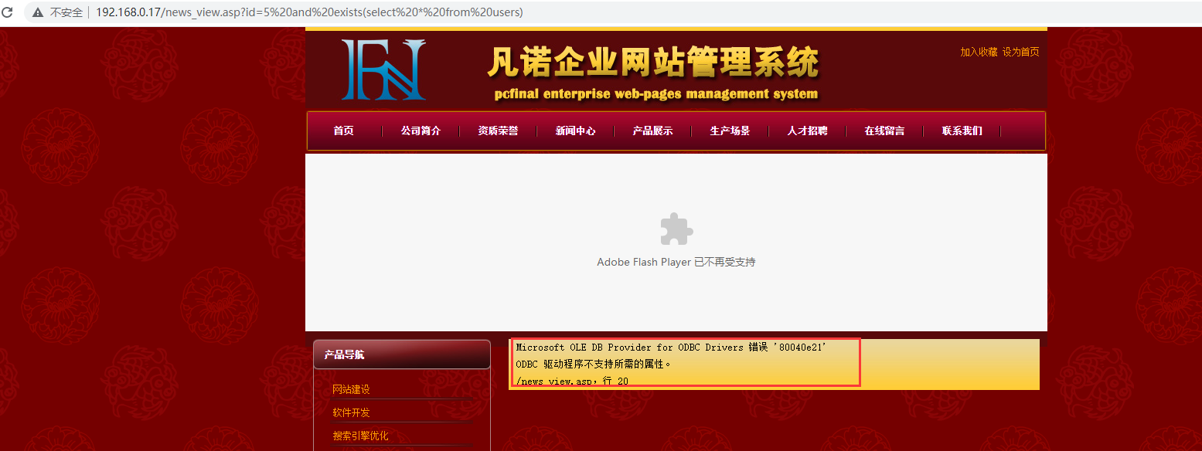Viewport: 1202px width, 451px height.
Task: Click the 设为首页 link
Action: click(1020, 52)
